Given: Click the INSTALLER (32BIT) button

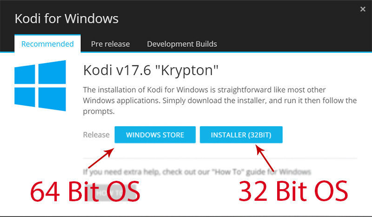Looking at the screenshot, I should (x=241, y=134).
